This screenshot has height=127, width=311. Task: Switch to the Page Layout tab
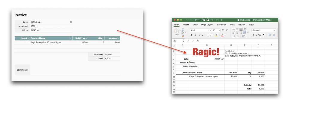pos(207,25)
